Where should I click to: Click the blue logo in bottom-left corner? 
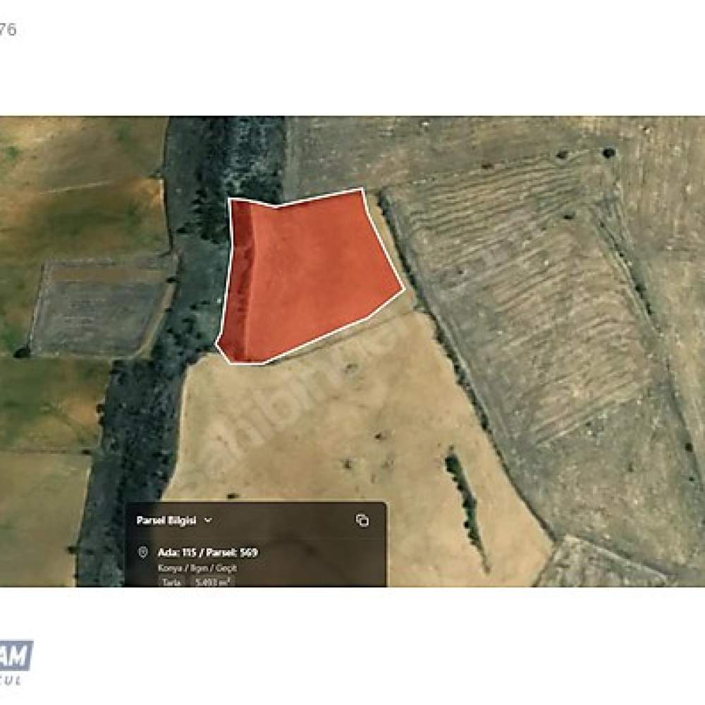pyautogui.click(x=16, y=656)
